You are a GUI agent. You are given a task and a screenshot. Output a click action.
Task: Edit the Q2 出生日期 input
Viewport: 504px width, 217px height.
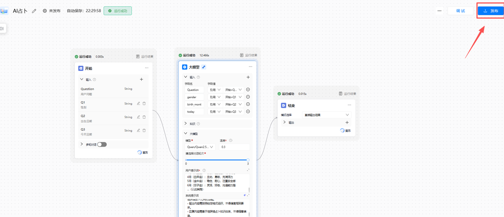(138, 117)
